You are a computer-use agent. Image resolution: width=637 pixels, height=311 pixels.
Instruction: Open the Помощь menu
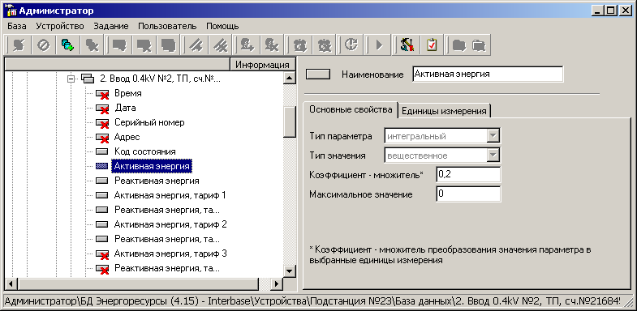pos(222,27)
